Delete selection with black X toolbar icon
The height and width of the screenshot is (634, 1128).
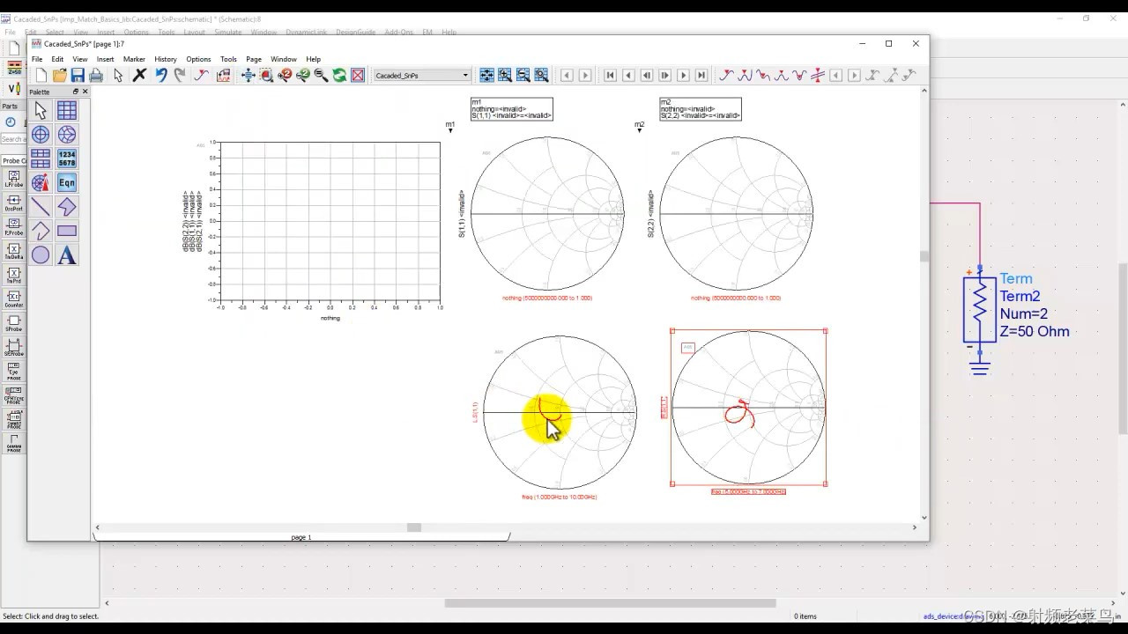click(139, 76)
